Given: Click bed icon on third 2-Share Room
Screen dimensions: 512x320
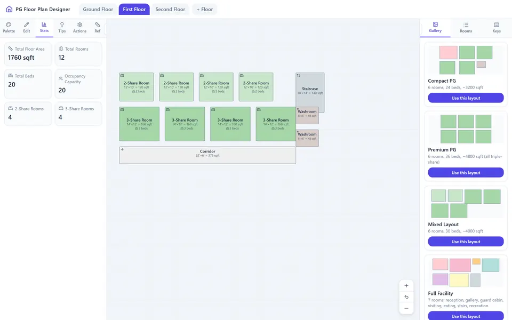Looking at the screenshot, I should pos(202,75).
